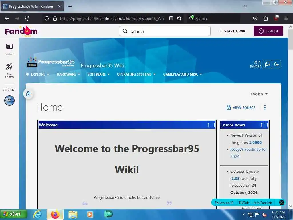293x220 pixels.
Task: Bookmark this page with the star icon
Action: 179,18
